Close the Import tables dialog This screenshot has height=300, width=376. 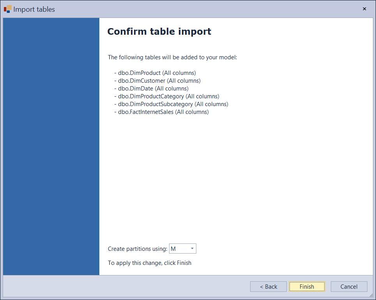(x=364, y=9)
